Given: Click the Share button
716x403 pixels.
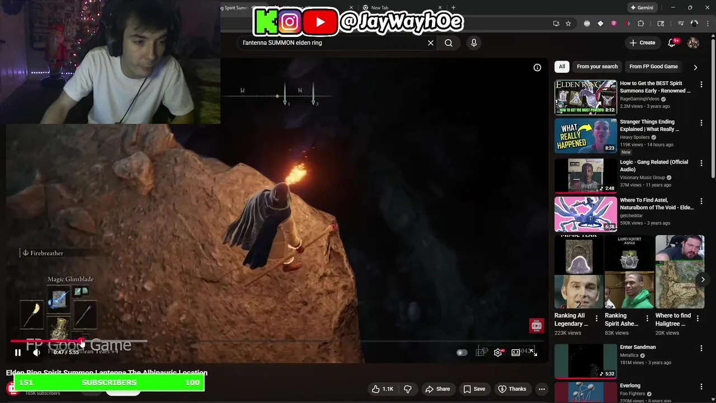Looking at the screenshot, I should pos(437,389).
